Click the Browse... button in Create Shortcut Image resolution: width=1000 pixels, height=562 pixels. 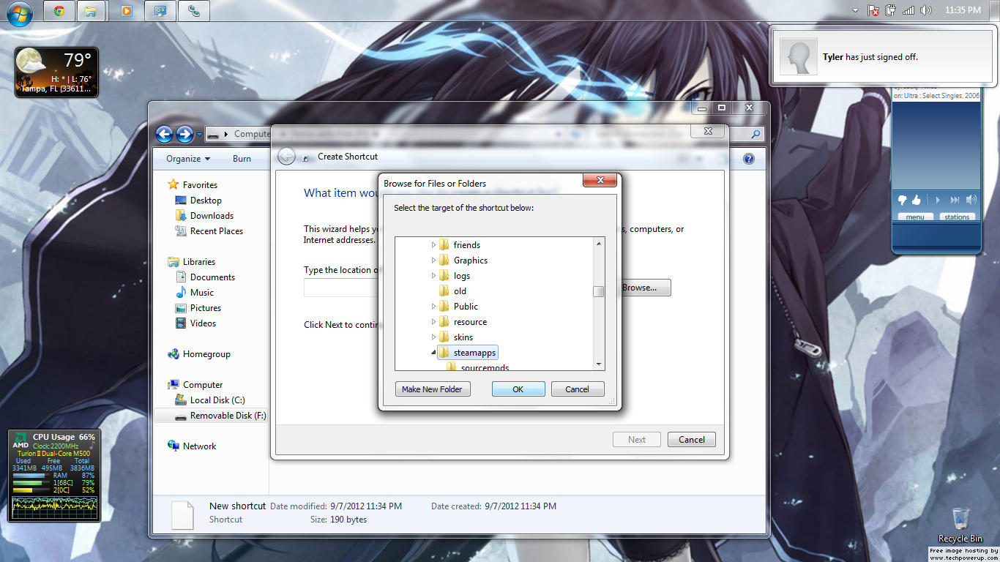point(644,288)
